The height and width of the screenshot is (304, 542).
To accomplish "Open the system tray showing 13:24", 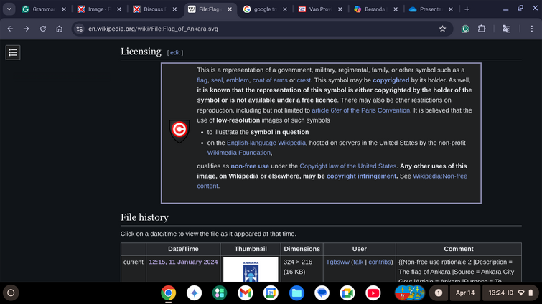I will click(510, 293).
